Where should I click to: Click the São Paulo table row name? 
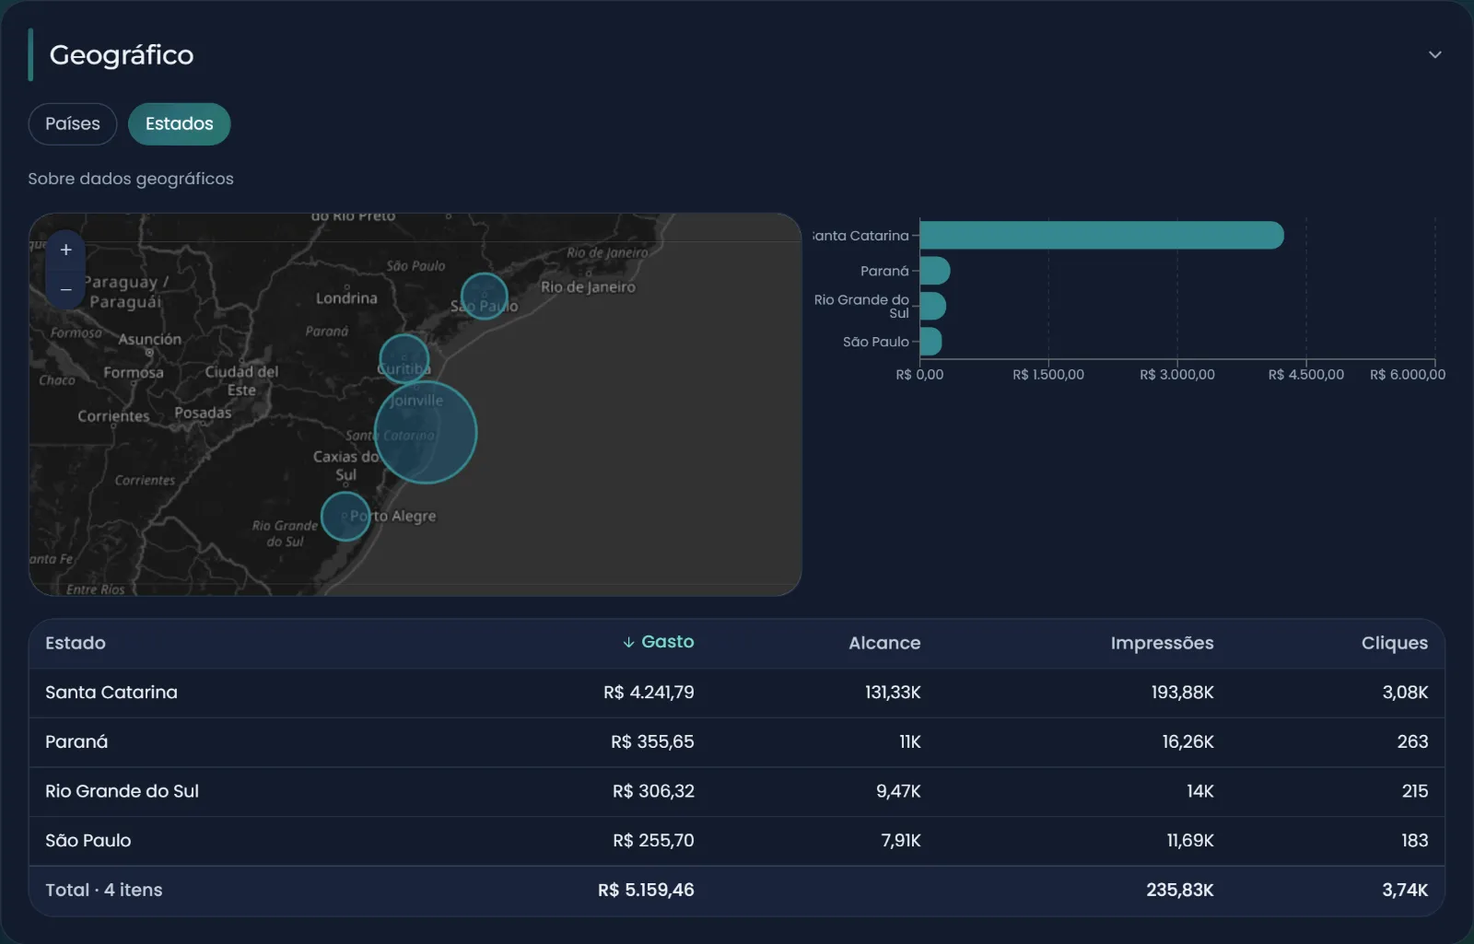(x=88, y=840)
